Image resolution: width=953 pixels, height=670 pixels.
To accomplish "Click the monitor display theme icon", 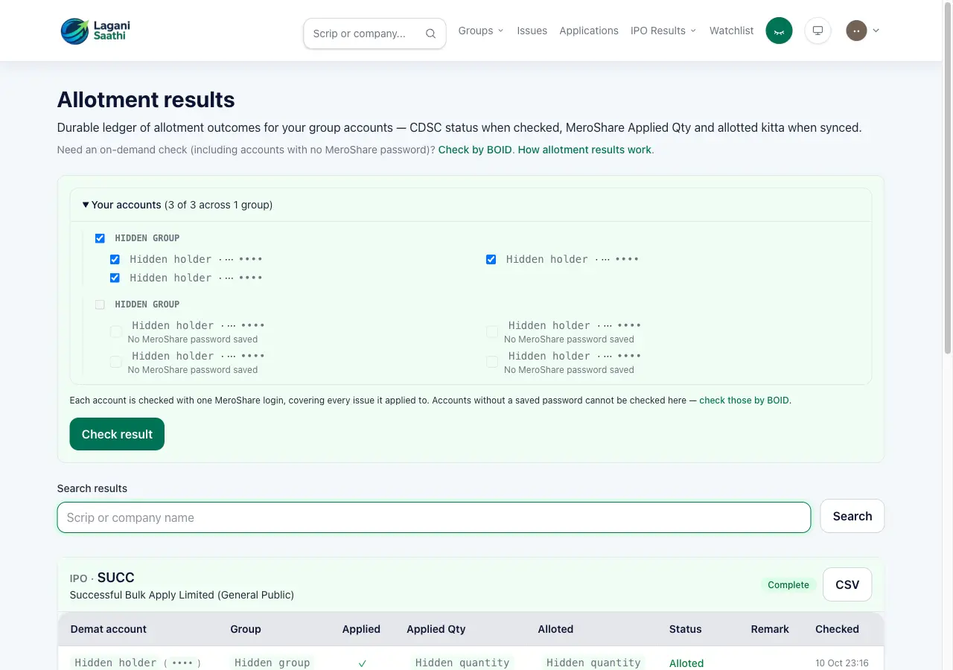I will pyautogui.click(x=817, y=31).
